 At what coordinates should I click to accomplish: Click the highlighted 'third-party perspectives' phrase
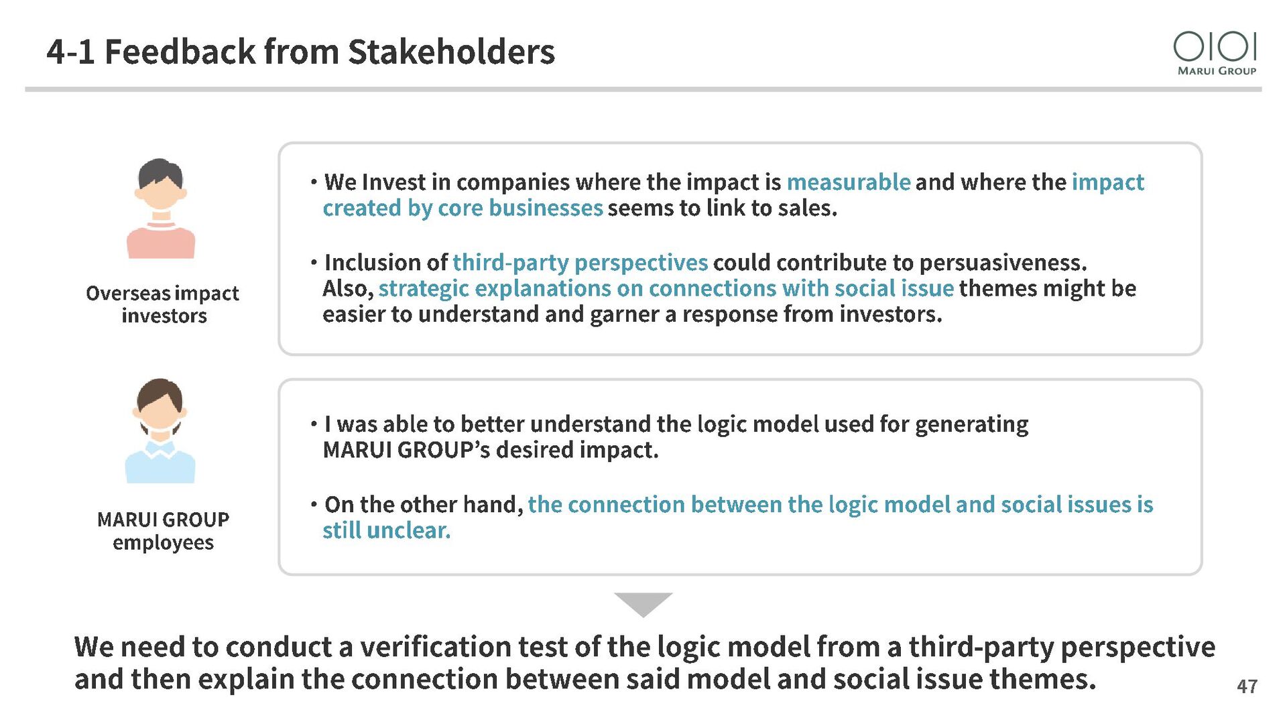click(x=580, y=263)
